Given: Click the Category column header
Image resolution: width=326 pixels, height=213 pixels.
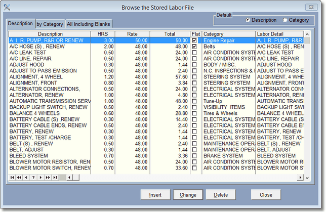Looking at the screenshot, I should click(228, 34).
